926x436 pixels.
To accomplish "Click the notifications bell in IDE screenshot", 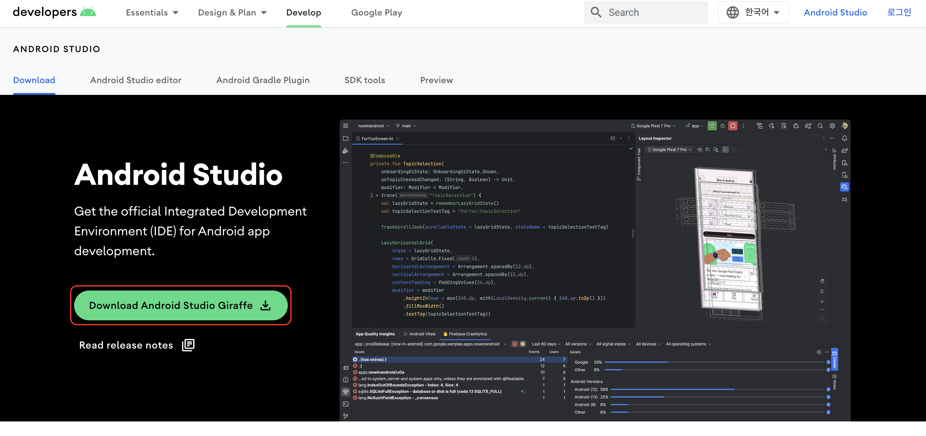I will [844, 138].
